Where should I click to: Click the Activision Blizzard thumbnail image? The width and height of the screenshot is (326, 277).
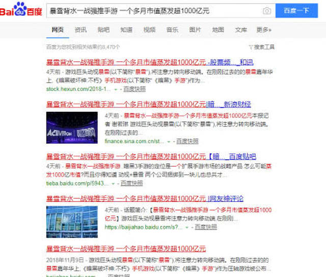72,128
